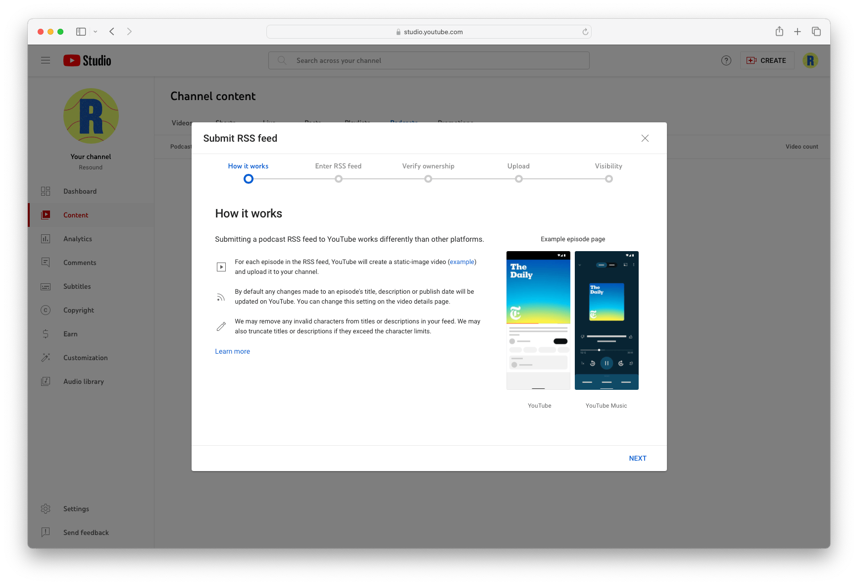Select the 'Verify ownership' step

428,166
